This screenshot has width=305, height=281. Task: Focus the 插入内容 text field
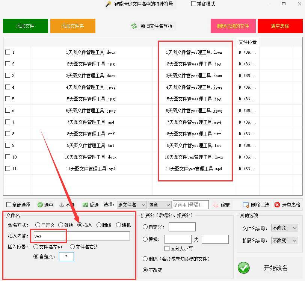click(x=82, y=236)
